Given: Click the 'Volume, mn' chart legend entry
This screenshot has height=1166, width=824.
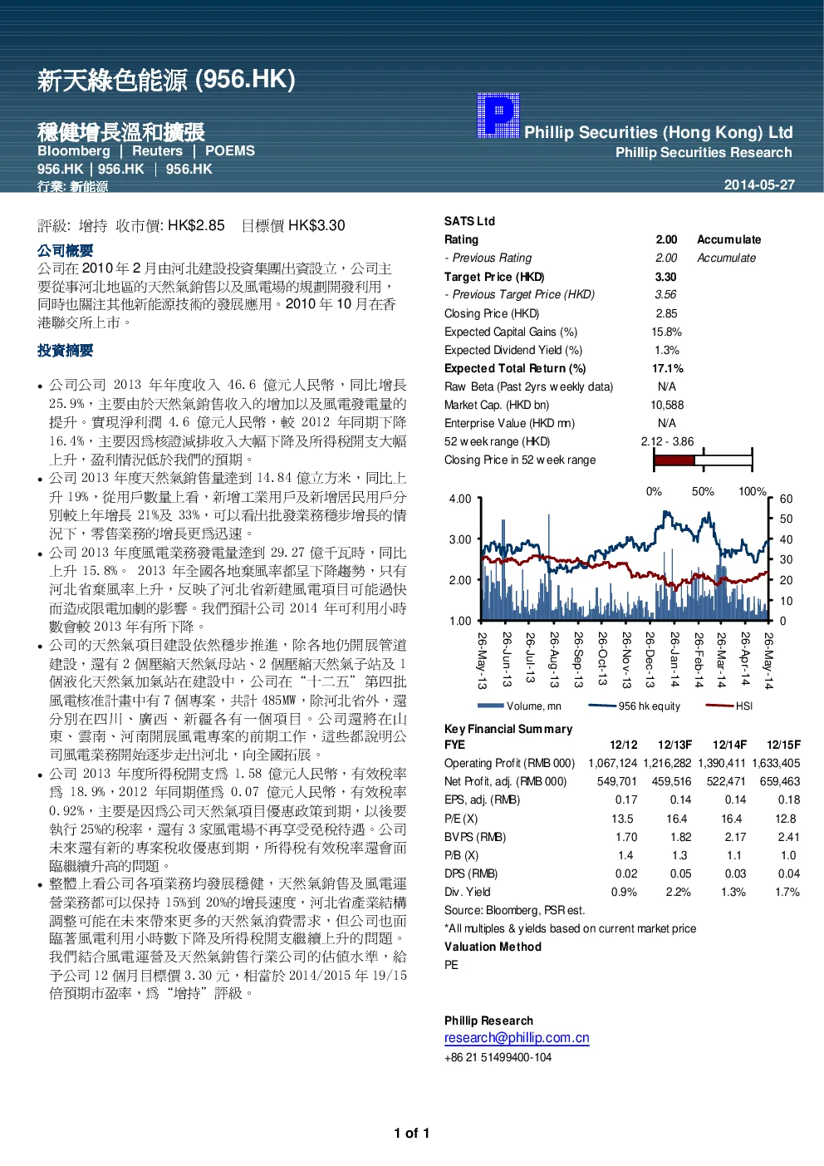Looking at the screenshot, I should (519, 706).
